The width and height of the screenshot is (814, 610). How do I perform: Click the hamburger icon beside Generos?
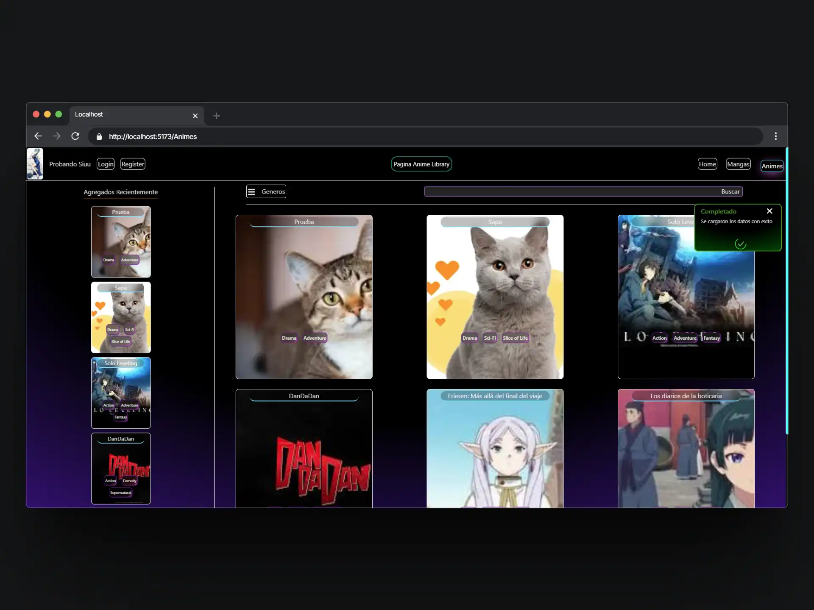251,191
